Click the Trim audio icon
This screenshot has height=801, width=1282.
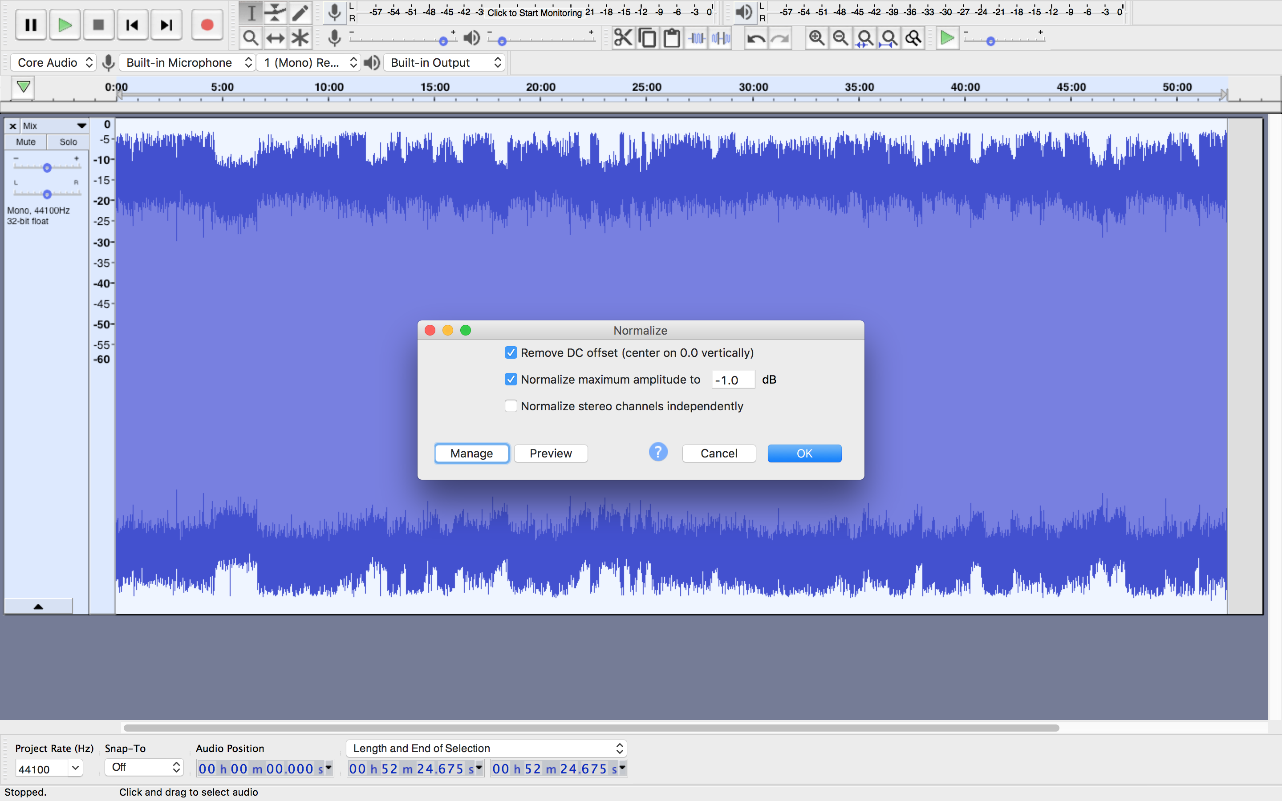[697, 38]
